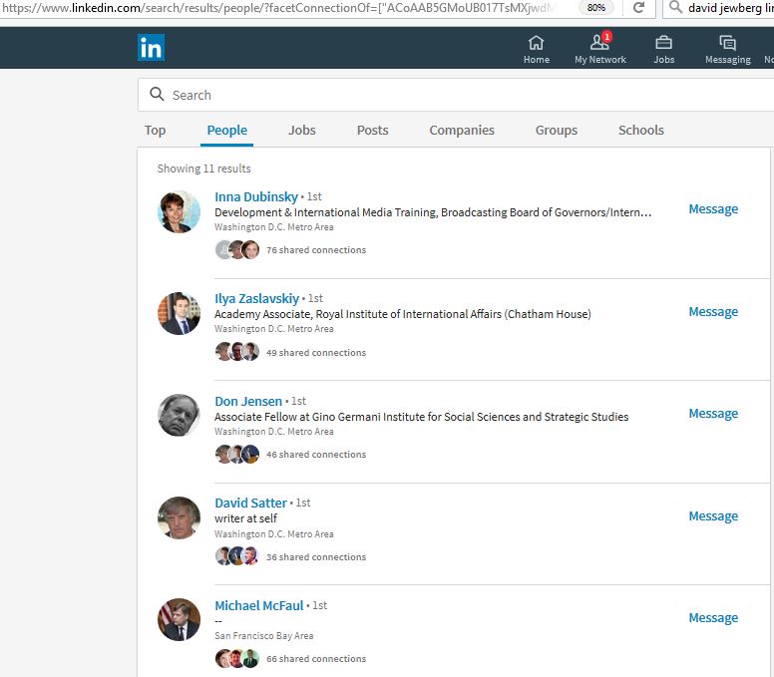Click the LinkedIn logo icon

tap(151, 48)
